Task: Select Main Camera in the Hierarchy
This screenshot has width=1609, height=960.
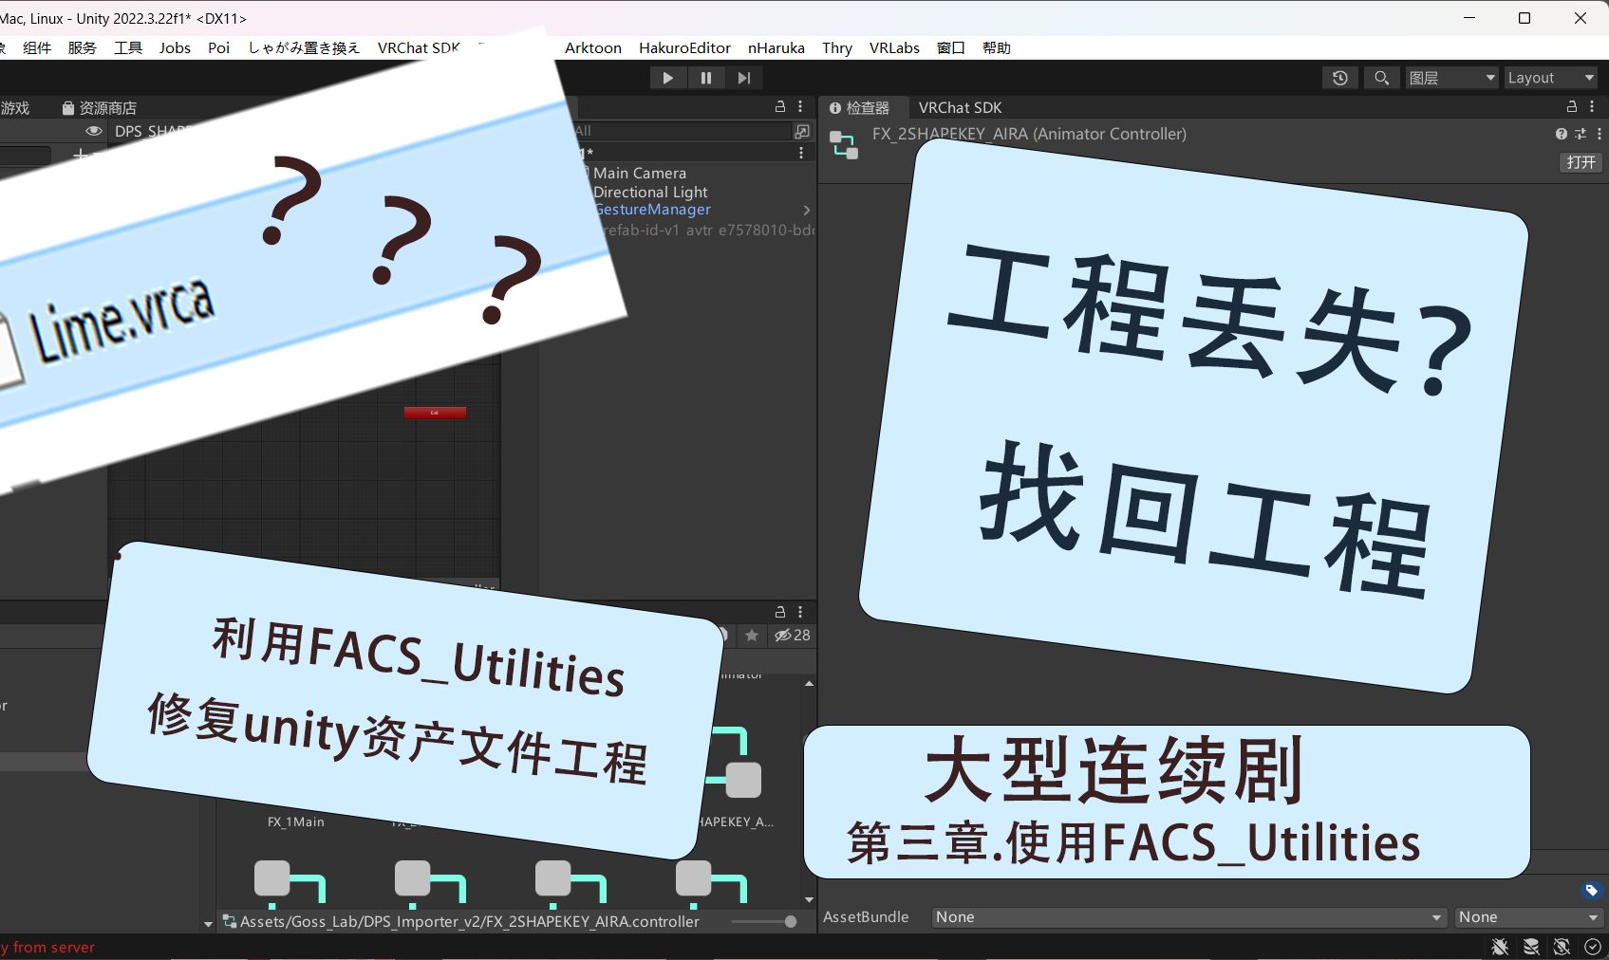Action: [x=639, y=173]
